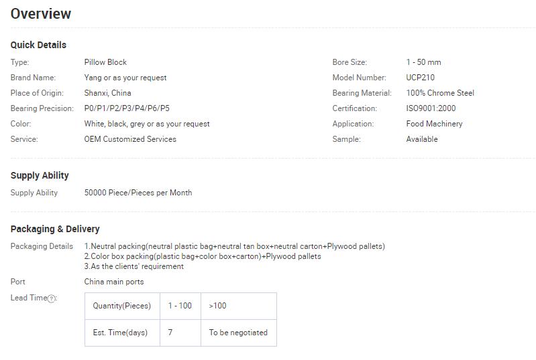Click the ISO9001:2000 certification value
The width and height of the screenshot is (536, 360).
click(431, 108)
